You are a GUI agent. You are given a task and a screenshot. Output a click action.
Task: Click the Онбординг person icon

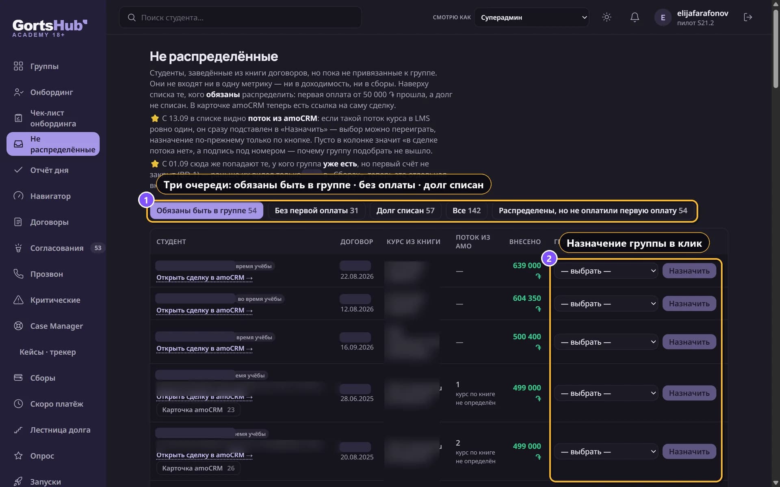(18, 92)
